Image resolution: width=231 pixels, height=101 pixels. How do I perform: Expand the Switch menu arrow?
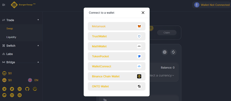(x=38, y=46)
